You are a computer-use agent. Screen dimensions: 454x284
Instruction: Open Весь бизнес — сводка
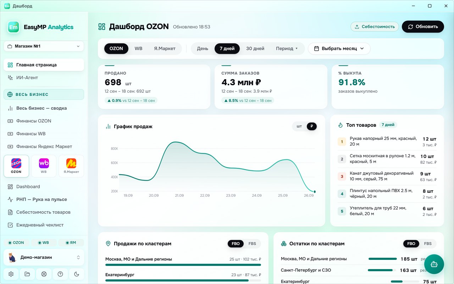44,108
